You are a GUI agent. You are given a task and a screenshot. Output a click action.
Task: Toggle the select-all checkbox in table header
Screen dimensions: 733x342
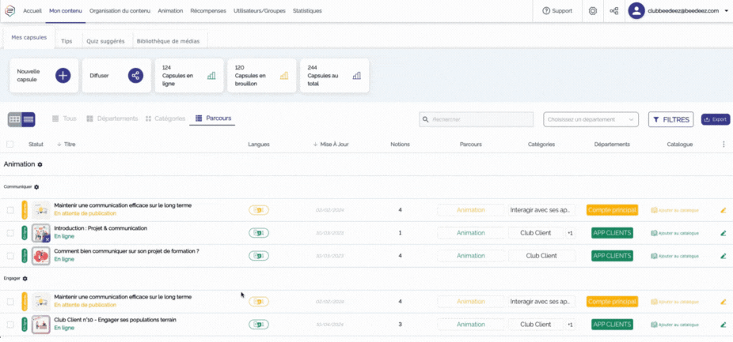(x=10, y=145)
